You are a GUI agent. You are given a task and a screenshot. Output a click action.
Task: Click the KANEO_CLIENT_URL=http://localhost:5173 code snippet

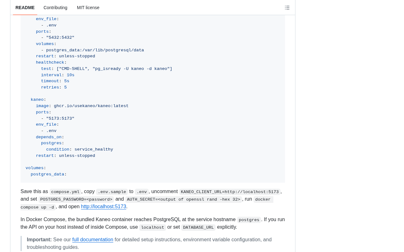pyautogui.click(x=230, y=192)
